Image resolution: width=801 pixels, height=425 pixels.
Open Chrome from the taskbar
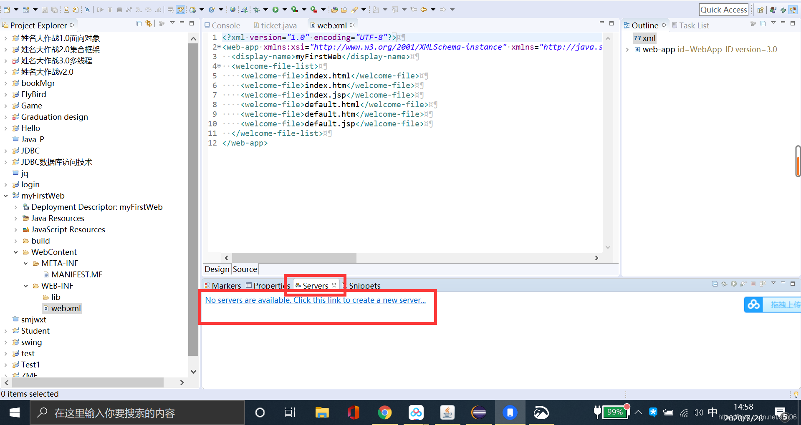coord(384,413)
